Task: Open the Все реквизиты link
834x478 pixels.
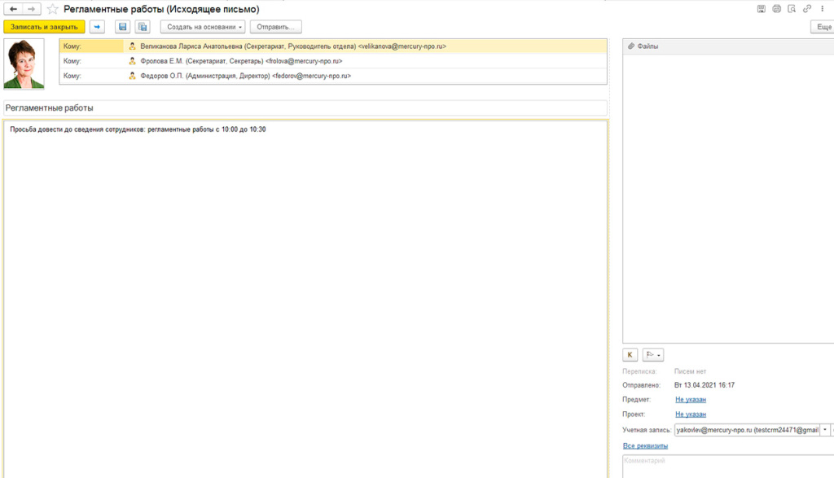Action: pyautogui.click(x=645, y=446)
